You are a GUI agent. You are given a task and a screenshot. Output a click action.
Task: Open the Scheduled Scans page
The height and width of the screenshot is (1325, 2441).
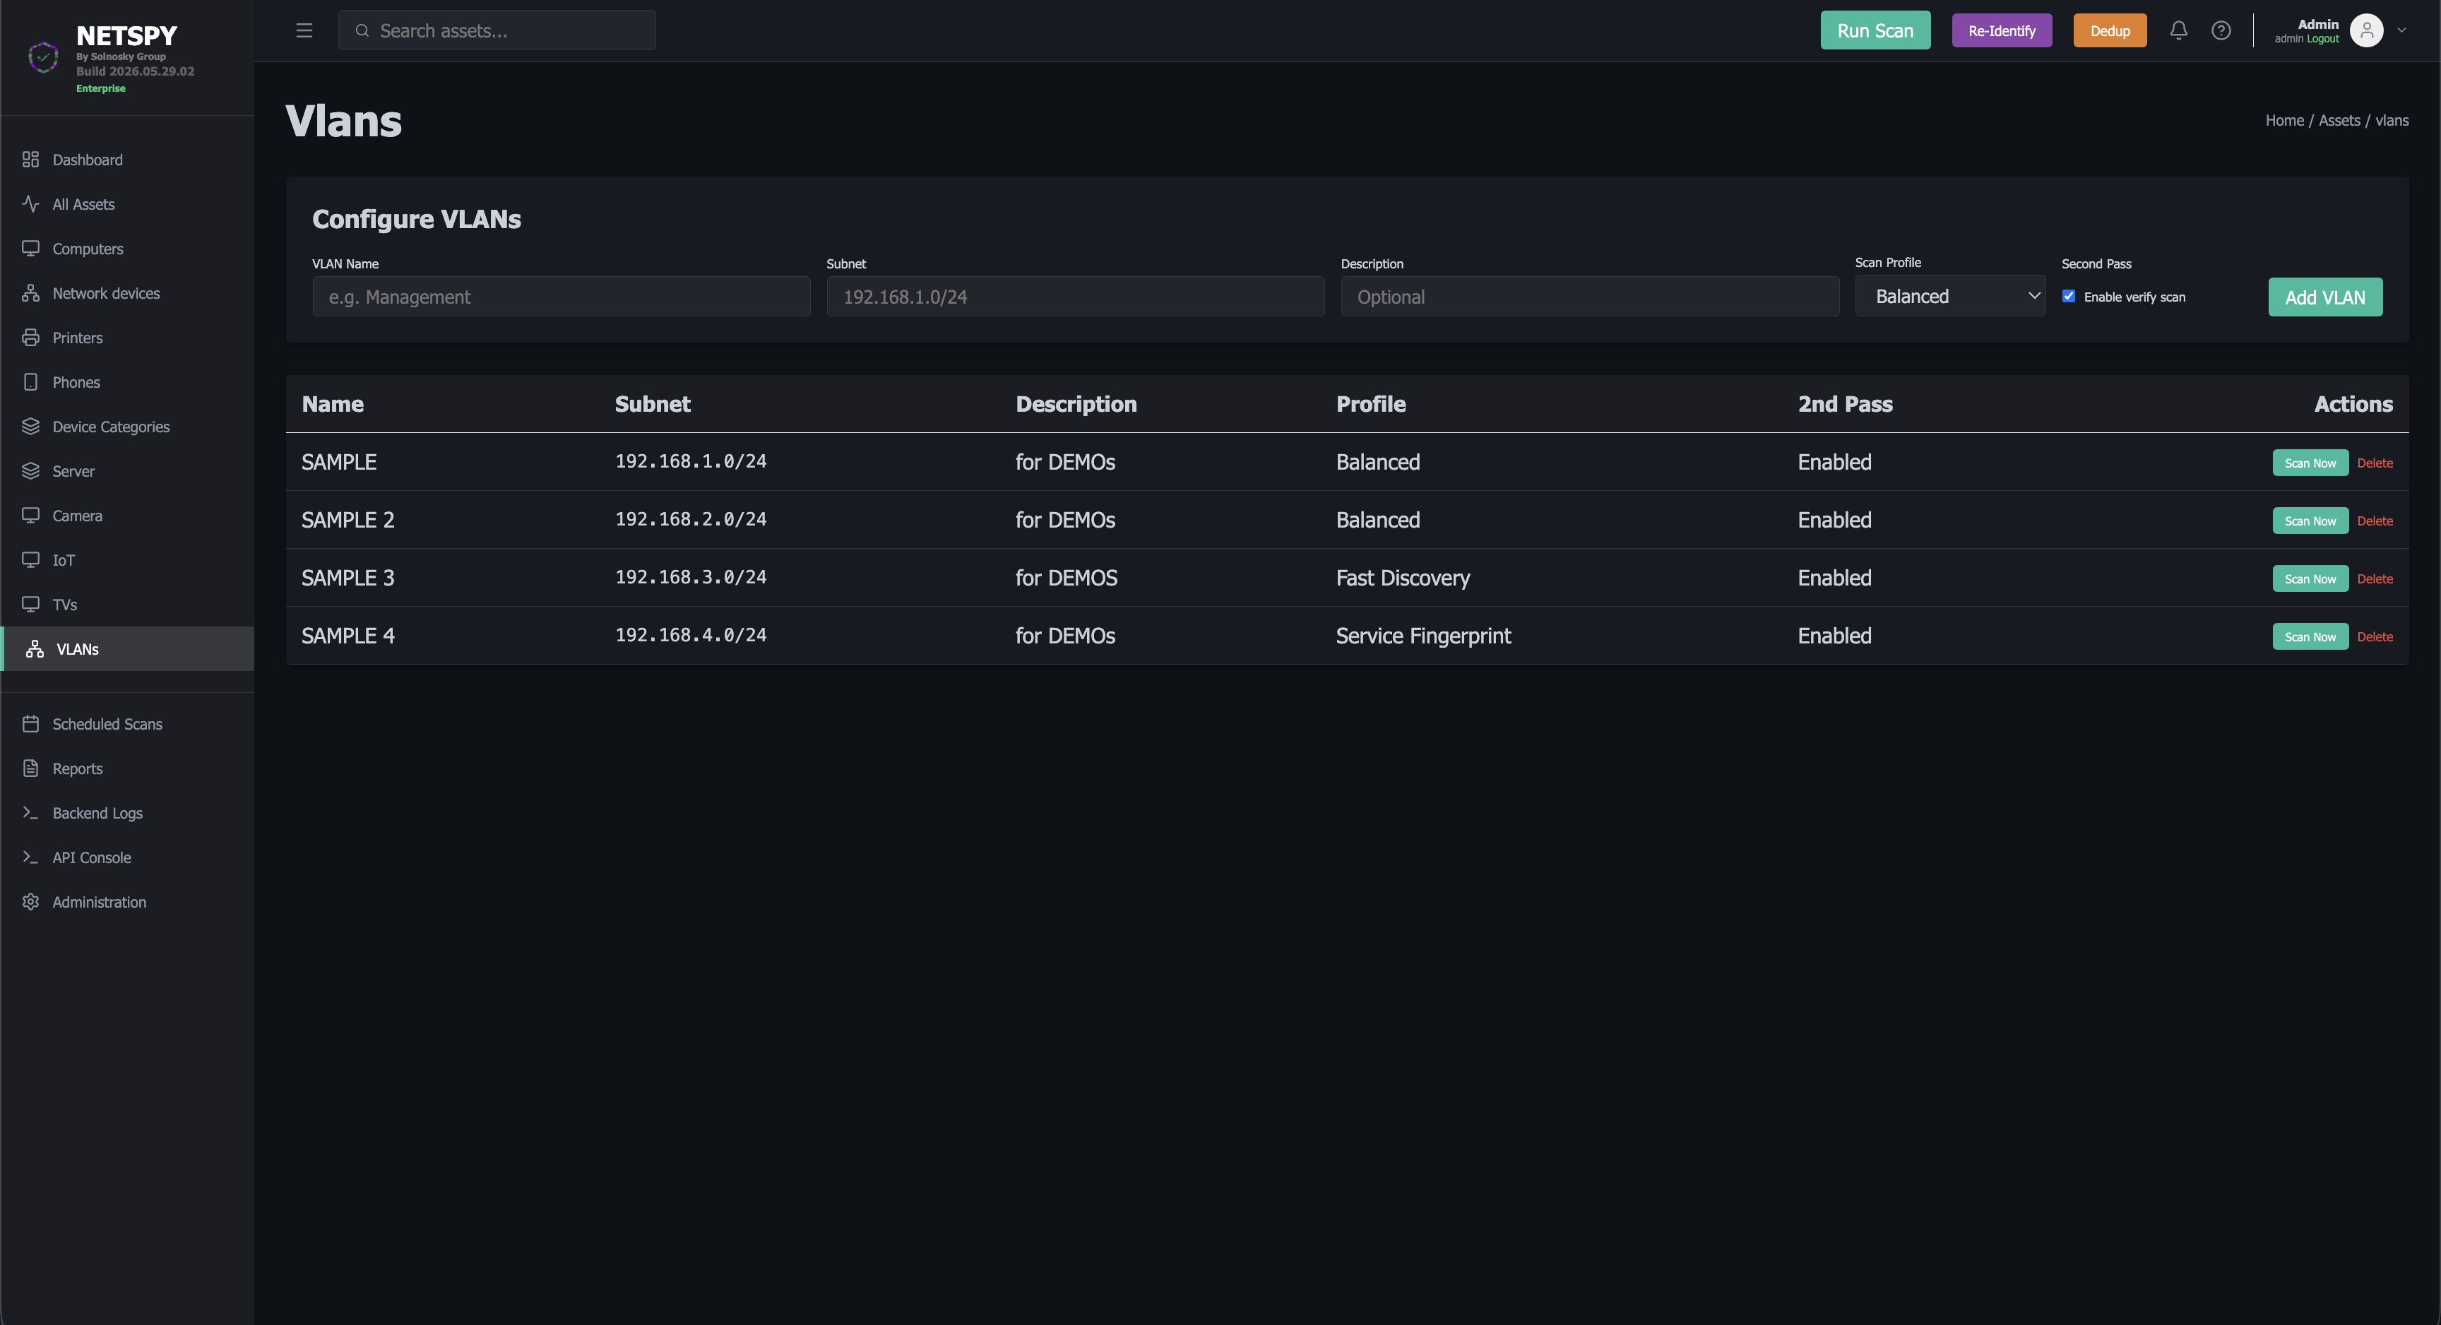pos(128,724)
